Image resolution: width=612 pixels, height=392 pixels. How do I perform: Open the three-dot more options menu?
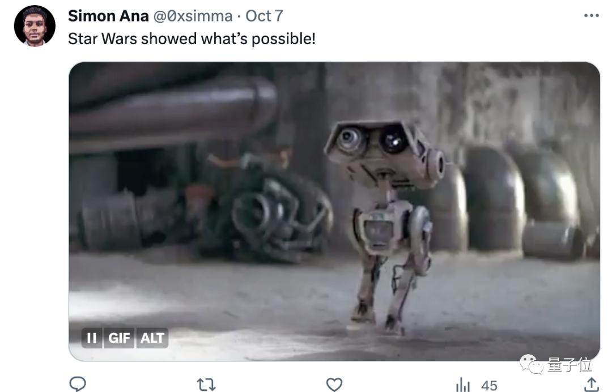(x=591, y=16)
